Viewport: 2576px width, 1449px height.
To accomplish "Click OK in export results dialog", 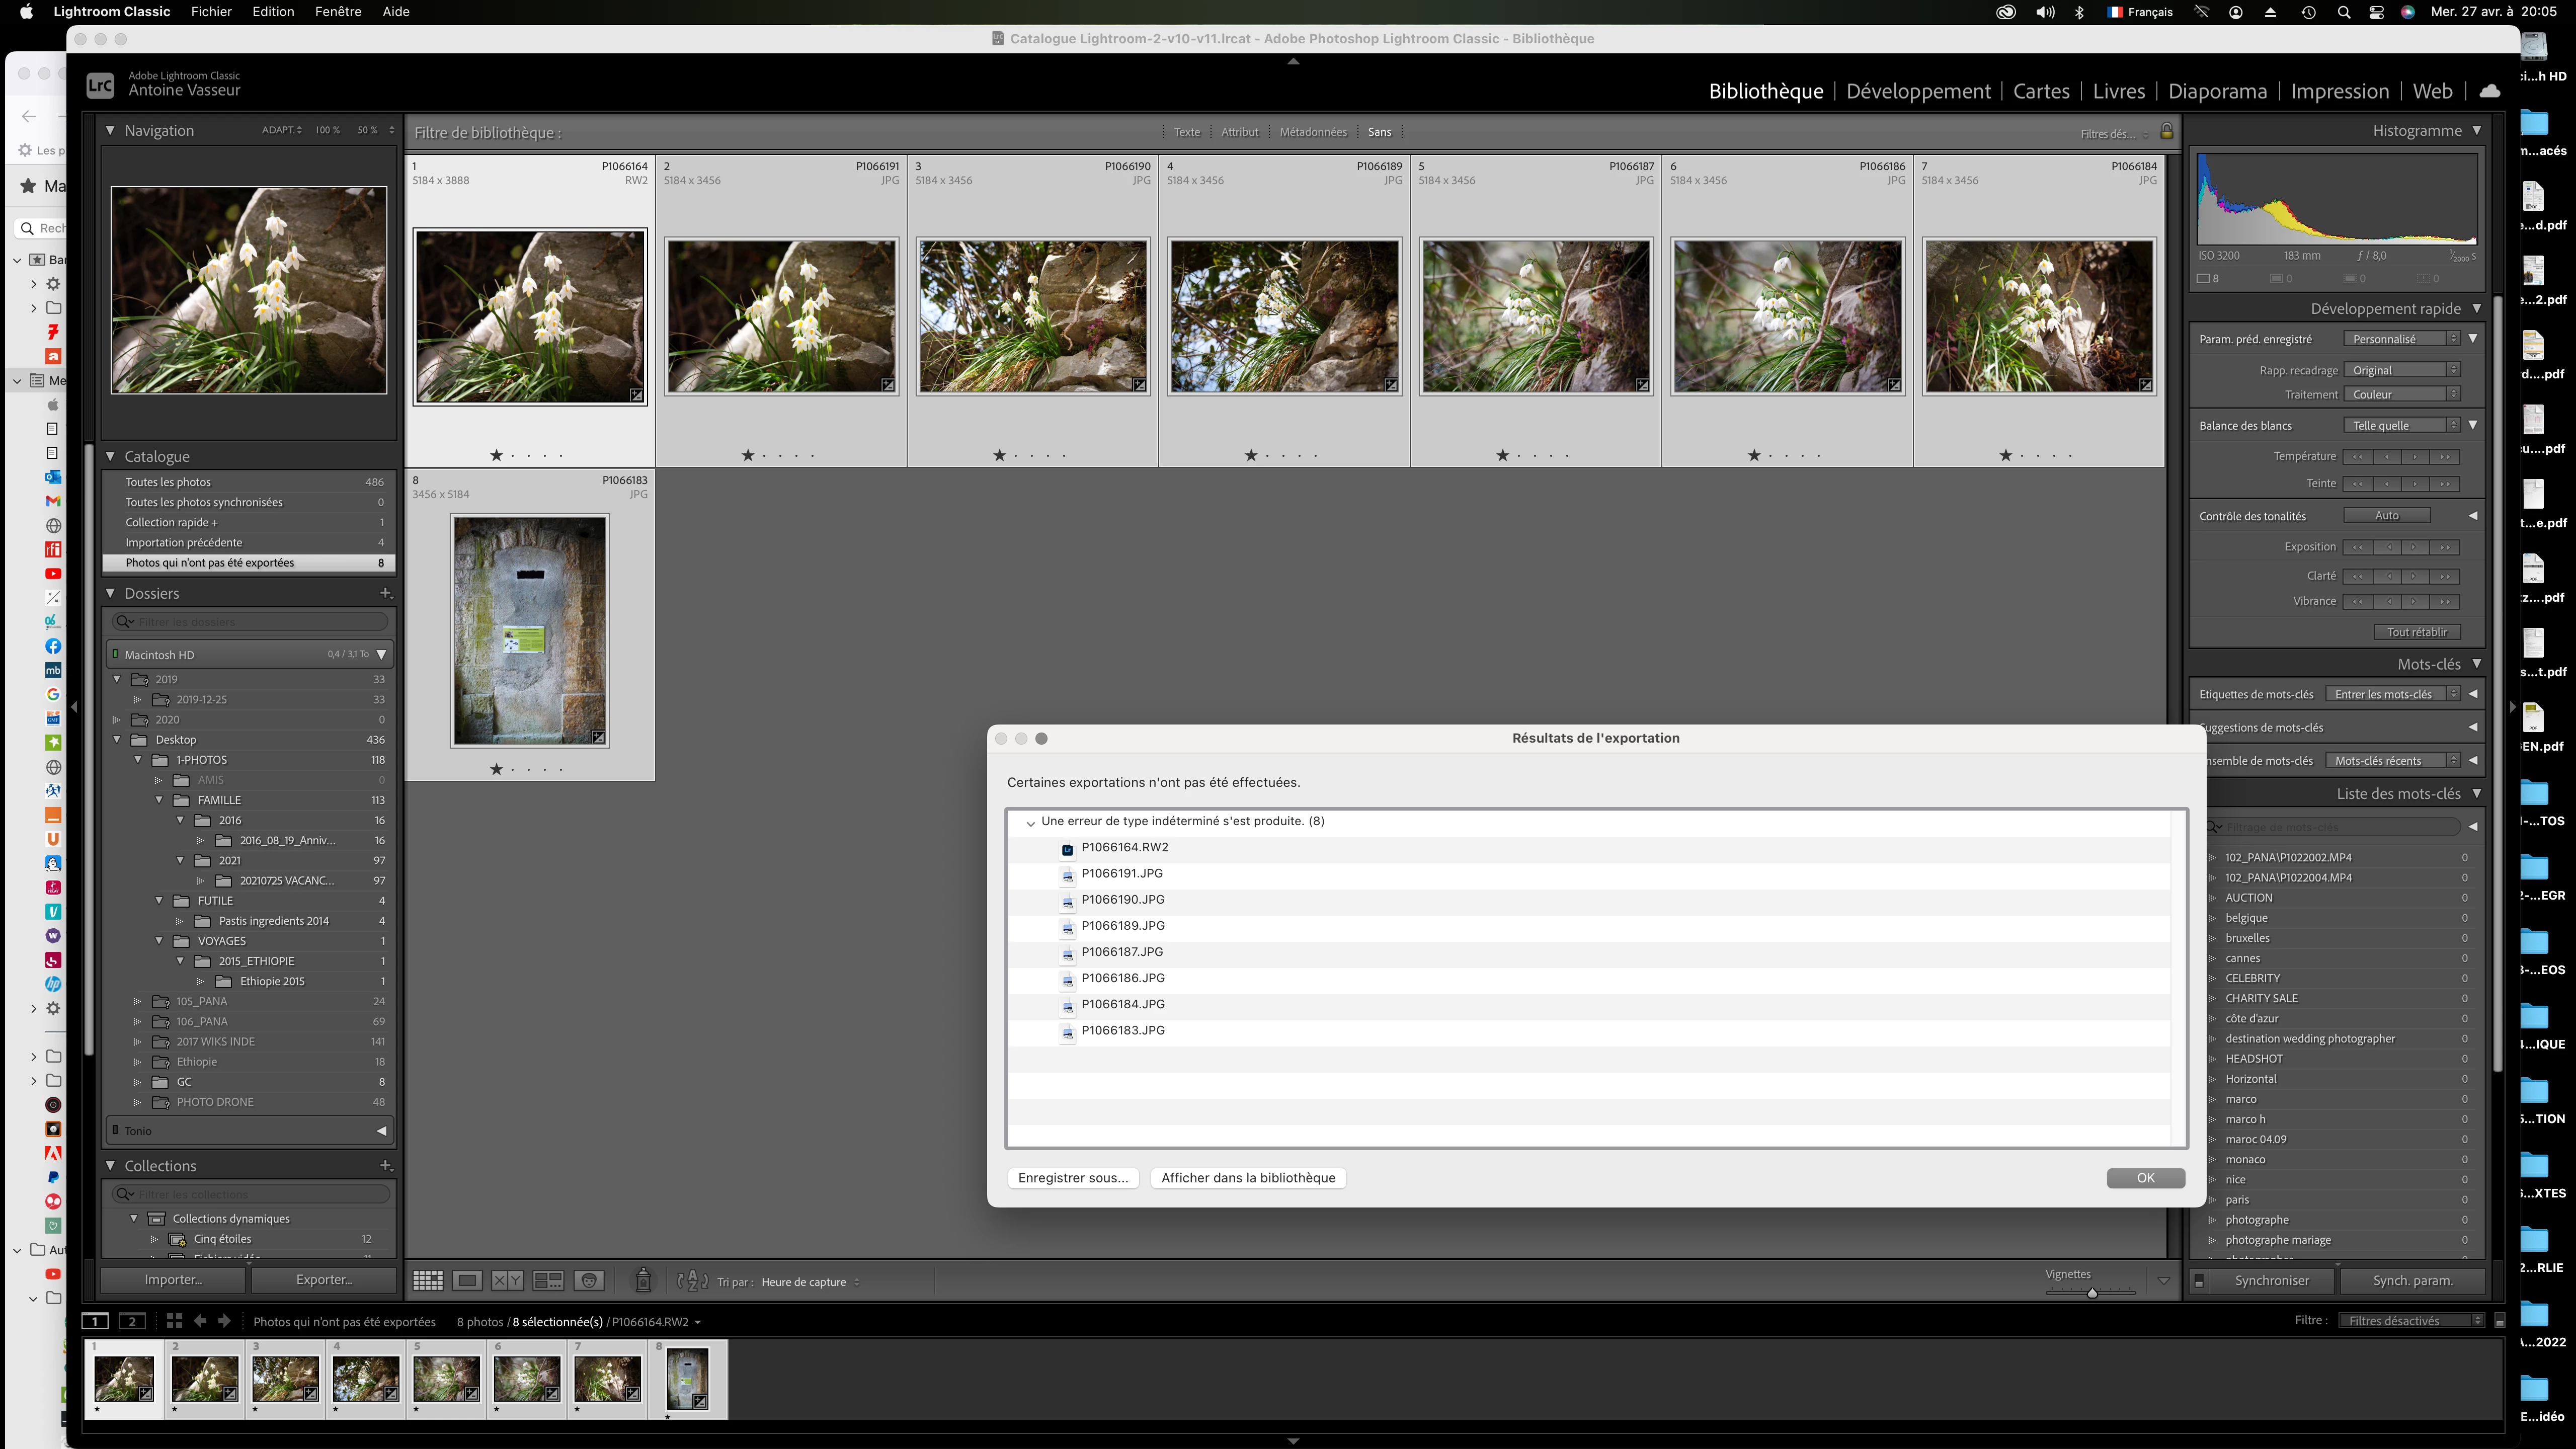I will click(2145, 1178).
